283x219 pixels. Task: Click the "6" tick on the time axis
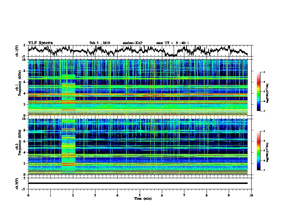(x=162, y=195)
